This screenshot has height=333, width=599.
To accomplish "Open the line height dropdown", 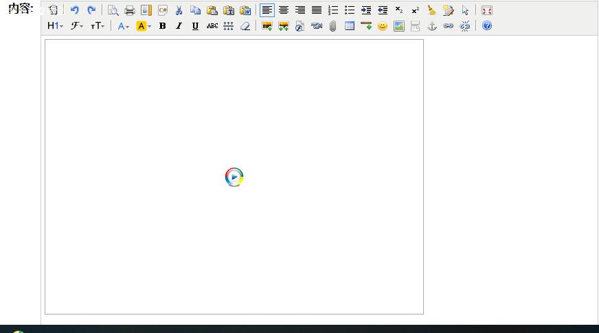I will (x=229, y=26).
